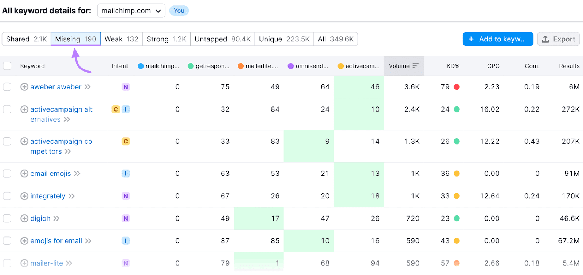This screenshot has width=583, height=275.
Task: Open the Weak keywords tab
Action: click(x=121, y=39)
